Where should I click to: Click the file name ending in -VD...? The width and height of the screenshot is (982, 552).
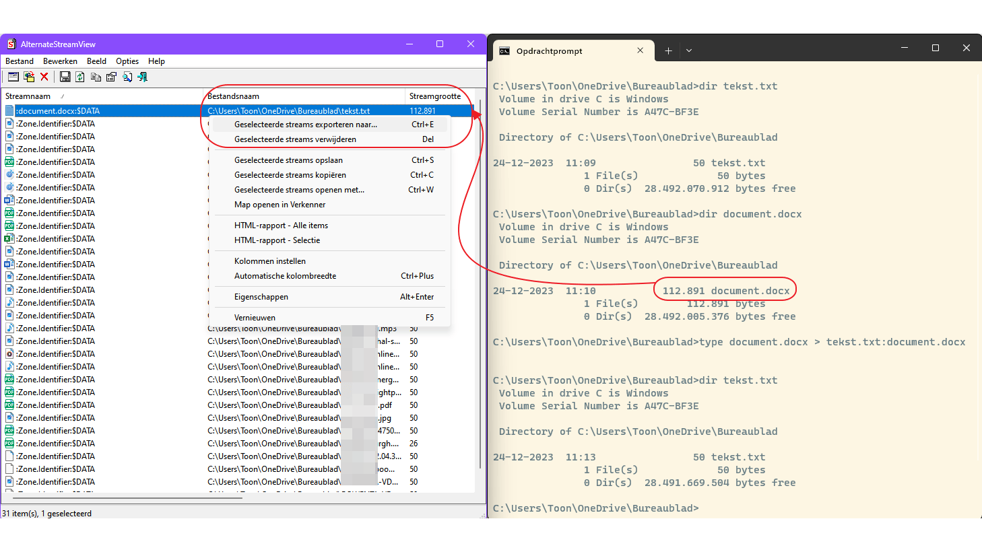tap(303, 482)
